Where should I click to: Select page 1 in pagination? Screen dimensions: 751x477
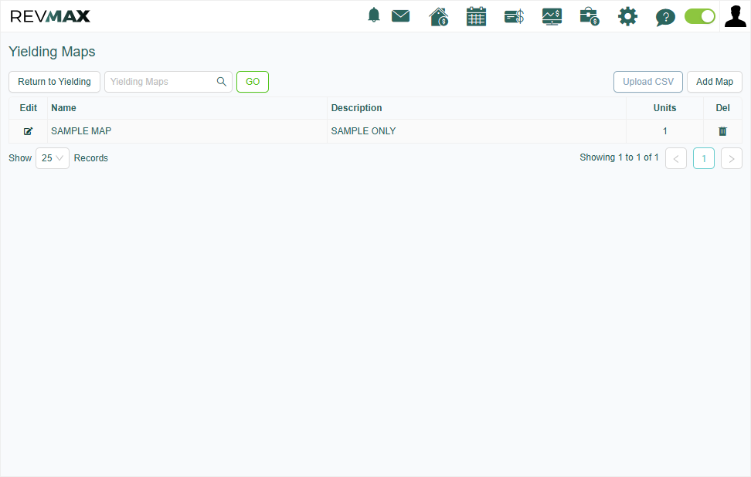[x=704, y=158]
